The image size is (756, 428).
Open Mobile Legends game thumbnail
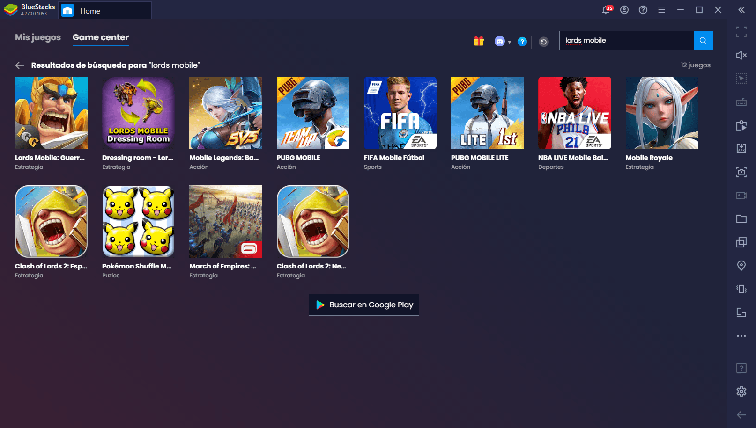coord(226,113)
